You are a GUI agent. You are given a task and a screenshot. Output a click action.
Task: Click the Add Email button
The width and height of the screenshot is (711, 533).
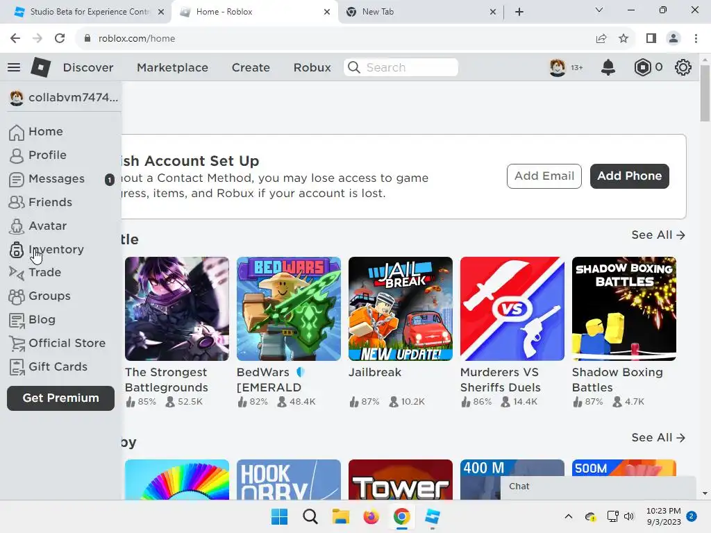click(544, 176)
